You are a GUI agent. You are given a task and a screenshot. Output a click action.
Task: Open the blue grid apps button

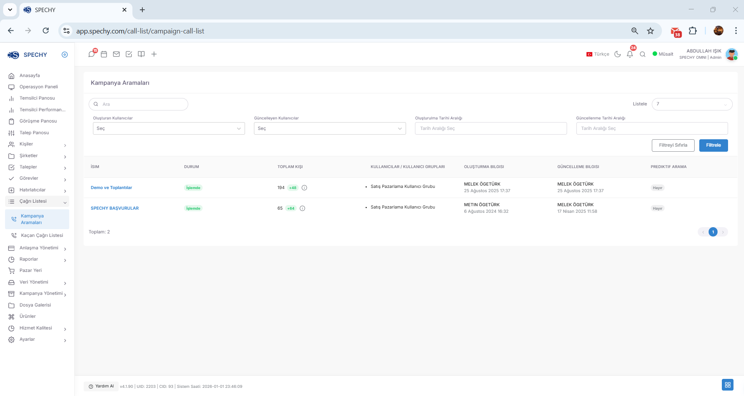[x=728, y=385]
